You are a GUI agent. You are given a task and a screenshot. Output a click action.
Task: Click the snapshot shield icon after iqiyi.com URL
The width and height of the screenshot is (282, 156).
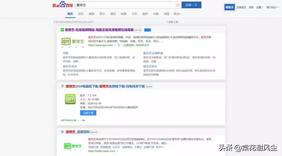tap(119, 45)
